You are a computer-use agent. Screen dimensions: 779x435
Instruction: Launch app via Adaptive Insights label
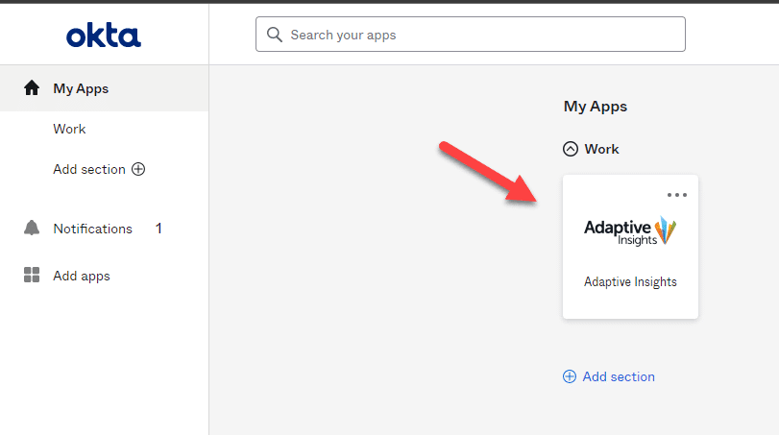coord(630,282)
